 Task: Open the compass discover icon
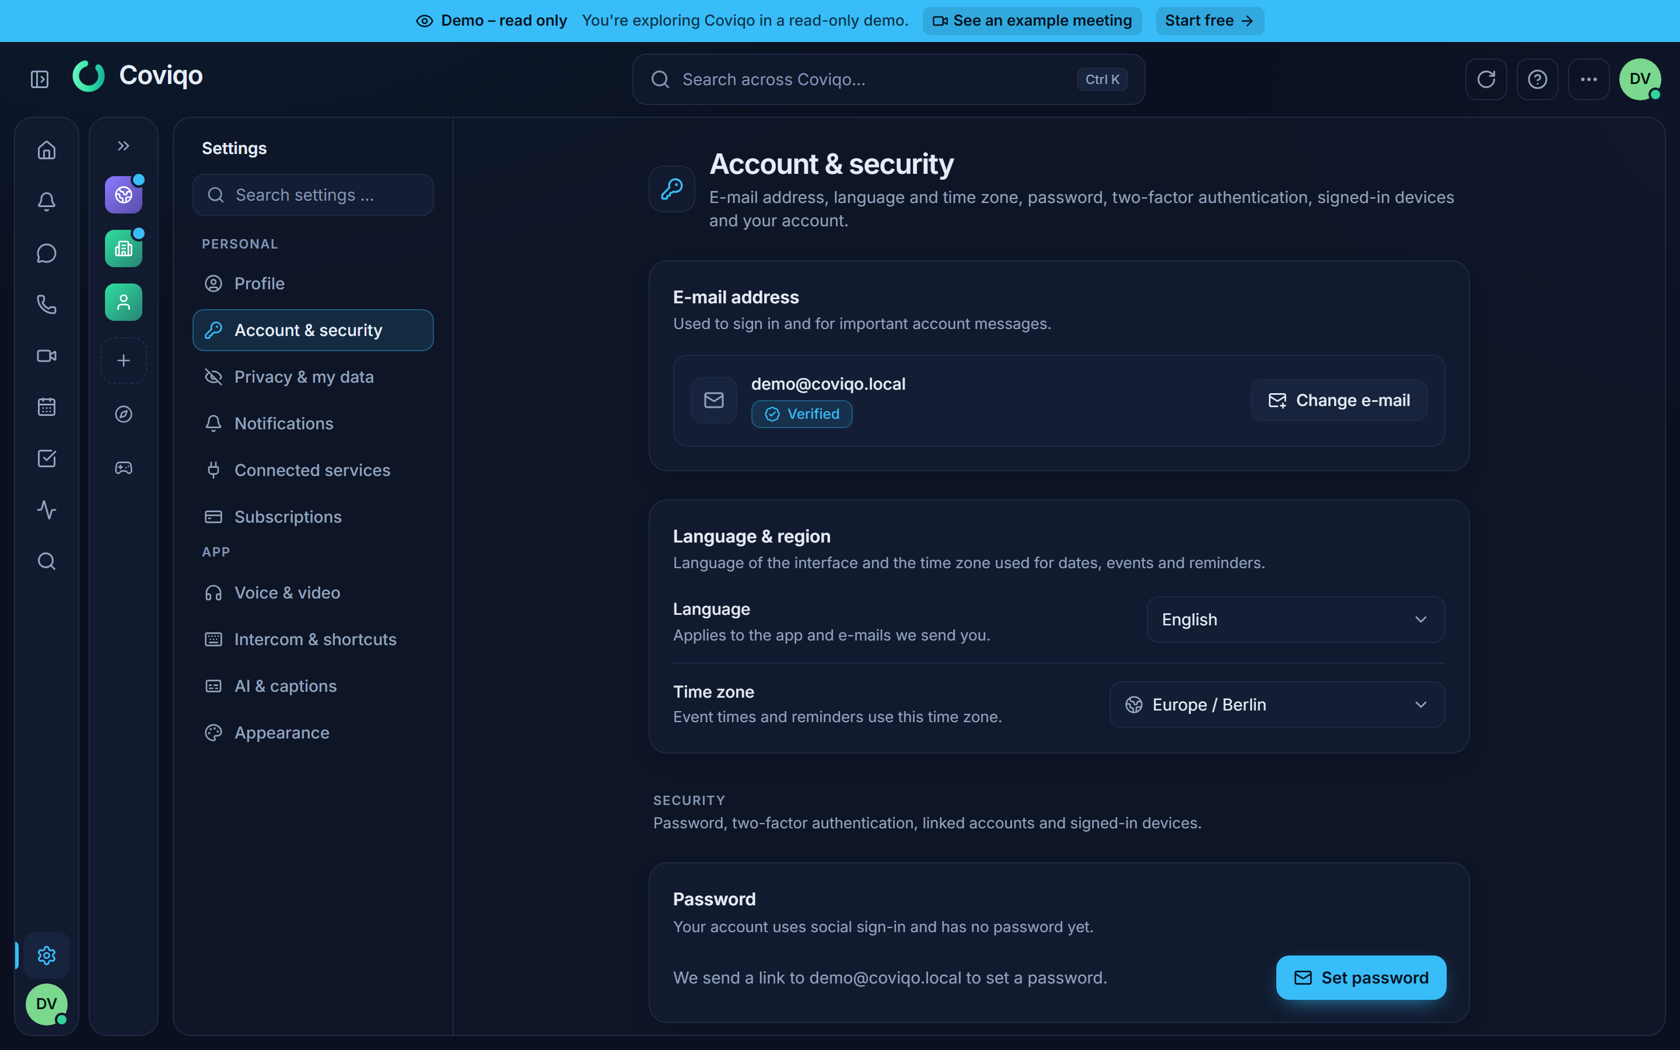click(124, 414)
